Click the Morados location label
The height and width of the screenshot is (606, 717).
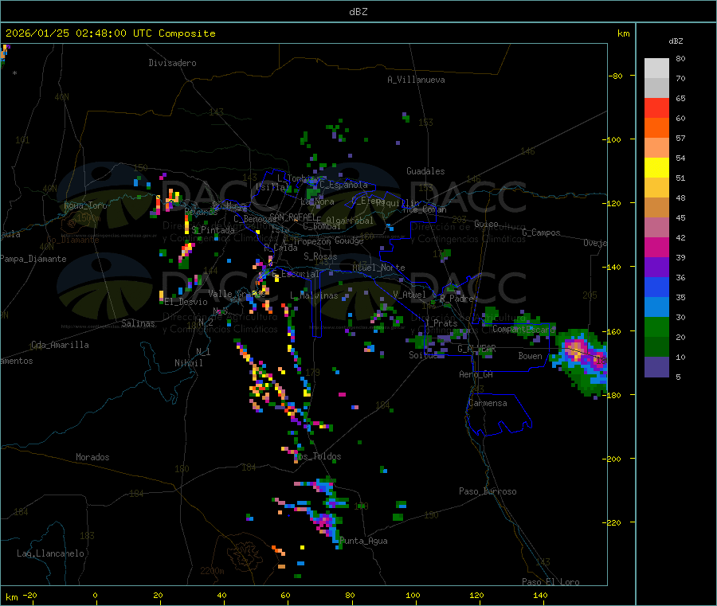click(92, 457)
